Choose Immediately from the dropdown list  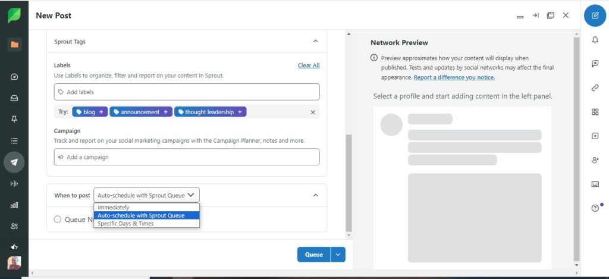(113, 208)
